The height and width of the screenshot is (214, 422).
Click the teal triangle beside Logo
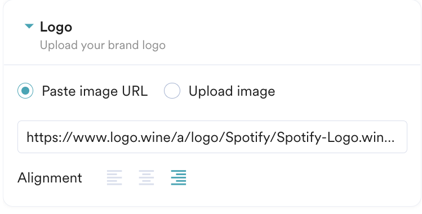pyautogui.click(x=29, y=26)
